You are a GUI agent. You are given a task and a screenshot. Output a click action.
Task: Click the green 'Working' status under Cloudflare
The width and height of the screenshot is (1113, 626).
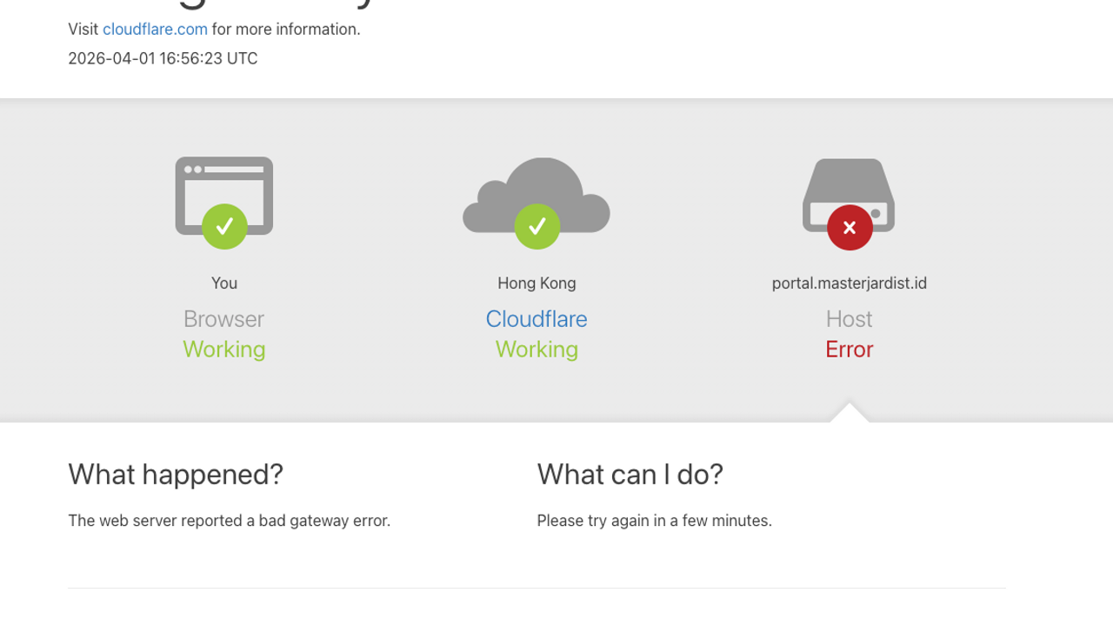click(537, 350)
